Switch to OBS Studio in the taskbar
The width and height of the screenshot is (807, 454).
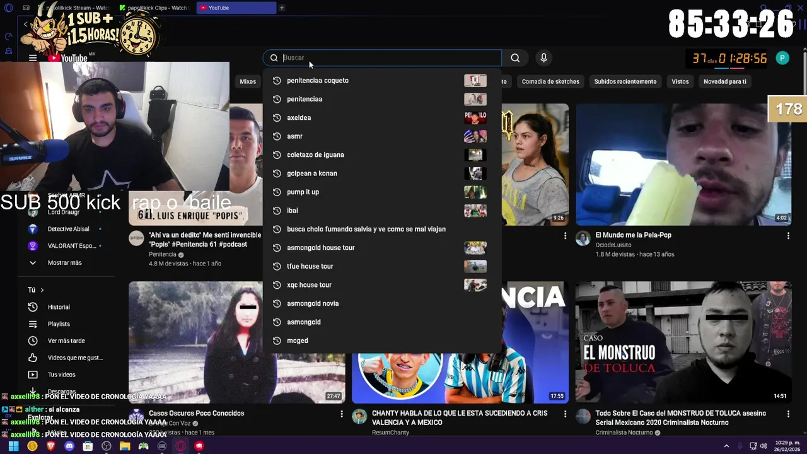point(107,446)
